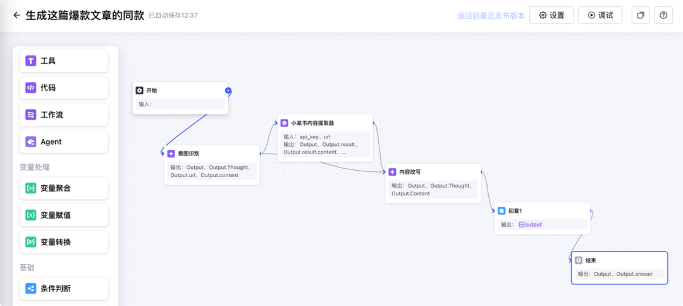The image size is (683, 306).
Task: Add a 工具 node from the sidebar
Action: (63, 61)
